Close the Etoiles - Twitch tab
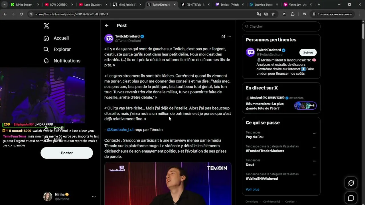The width and height of the screenshot is (365, 205). click(x=243, y=5)
